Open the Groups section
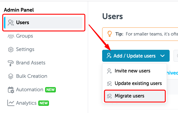Viewport: 178px width, 113px height. [x=24, y=36]
